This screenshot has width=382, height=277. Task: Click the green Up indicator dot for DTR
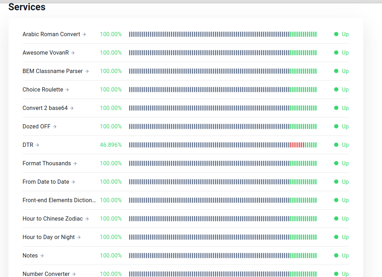coord(336,145)
